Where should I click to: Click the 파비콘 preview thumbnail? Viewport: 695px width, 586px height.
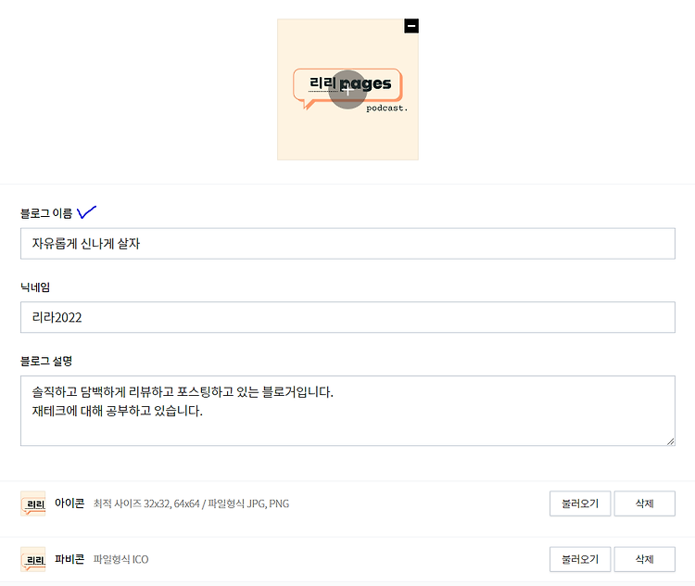pyautogui.click(x=32, y=559)
